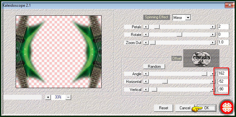Click the Reset button

point(164,108)
